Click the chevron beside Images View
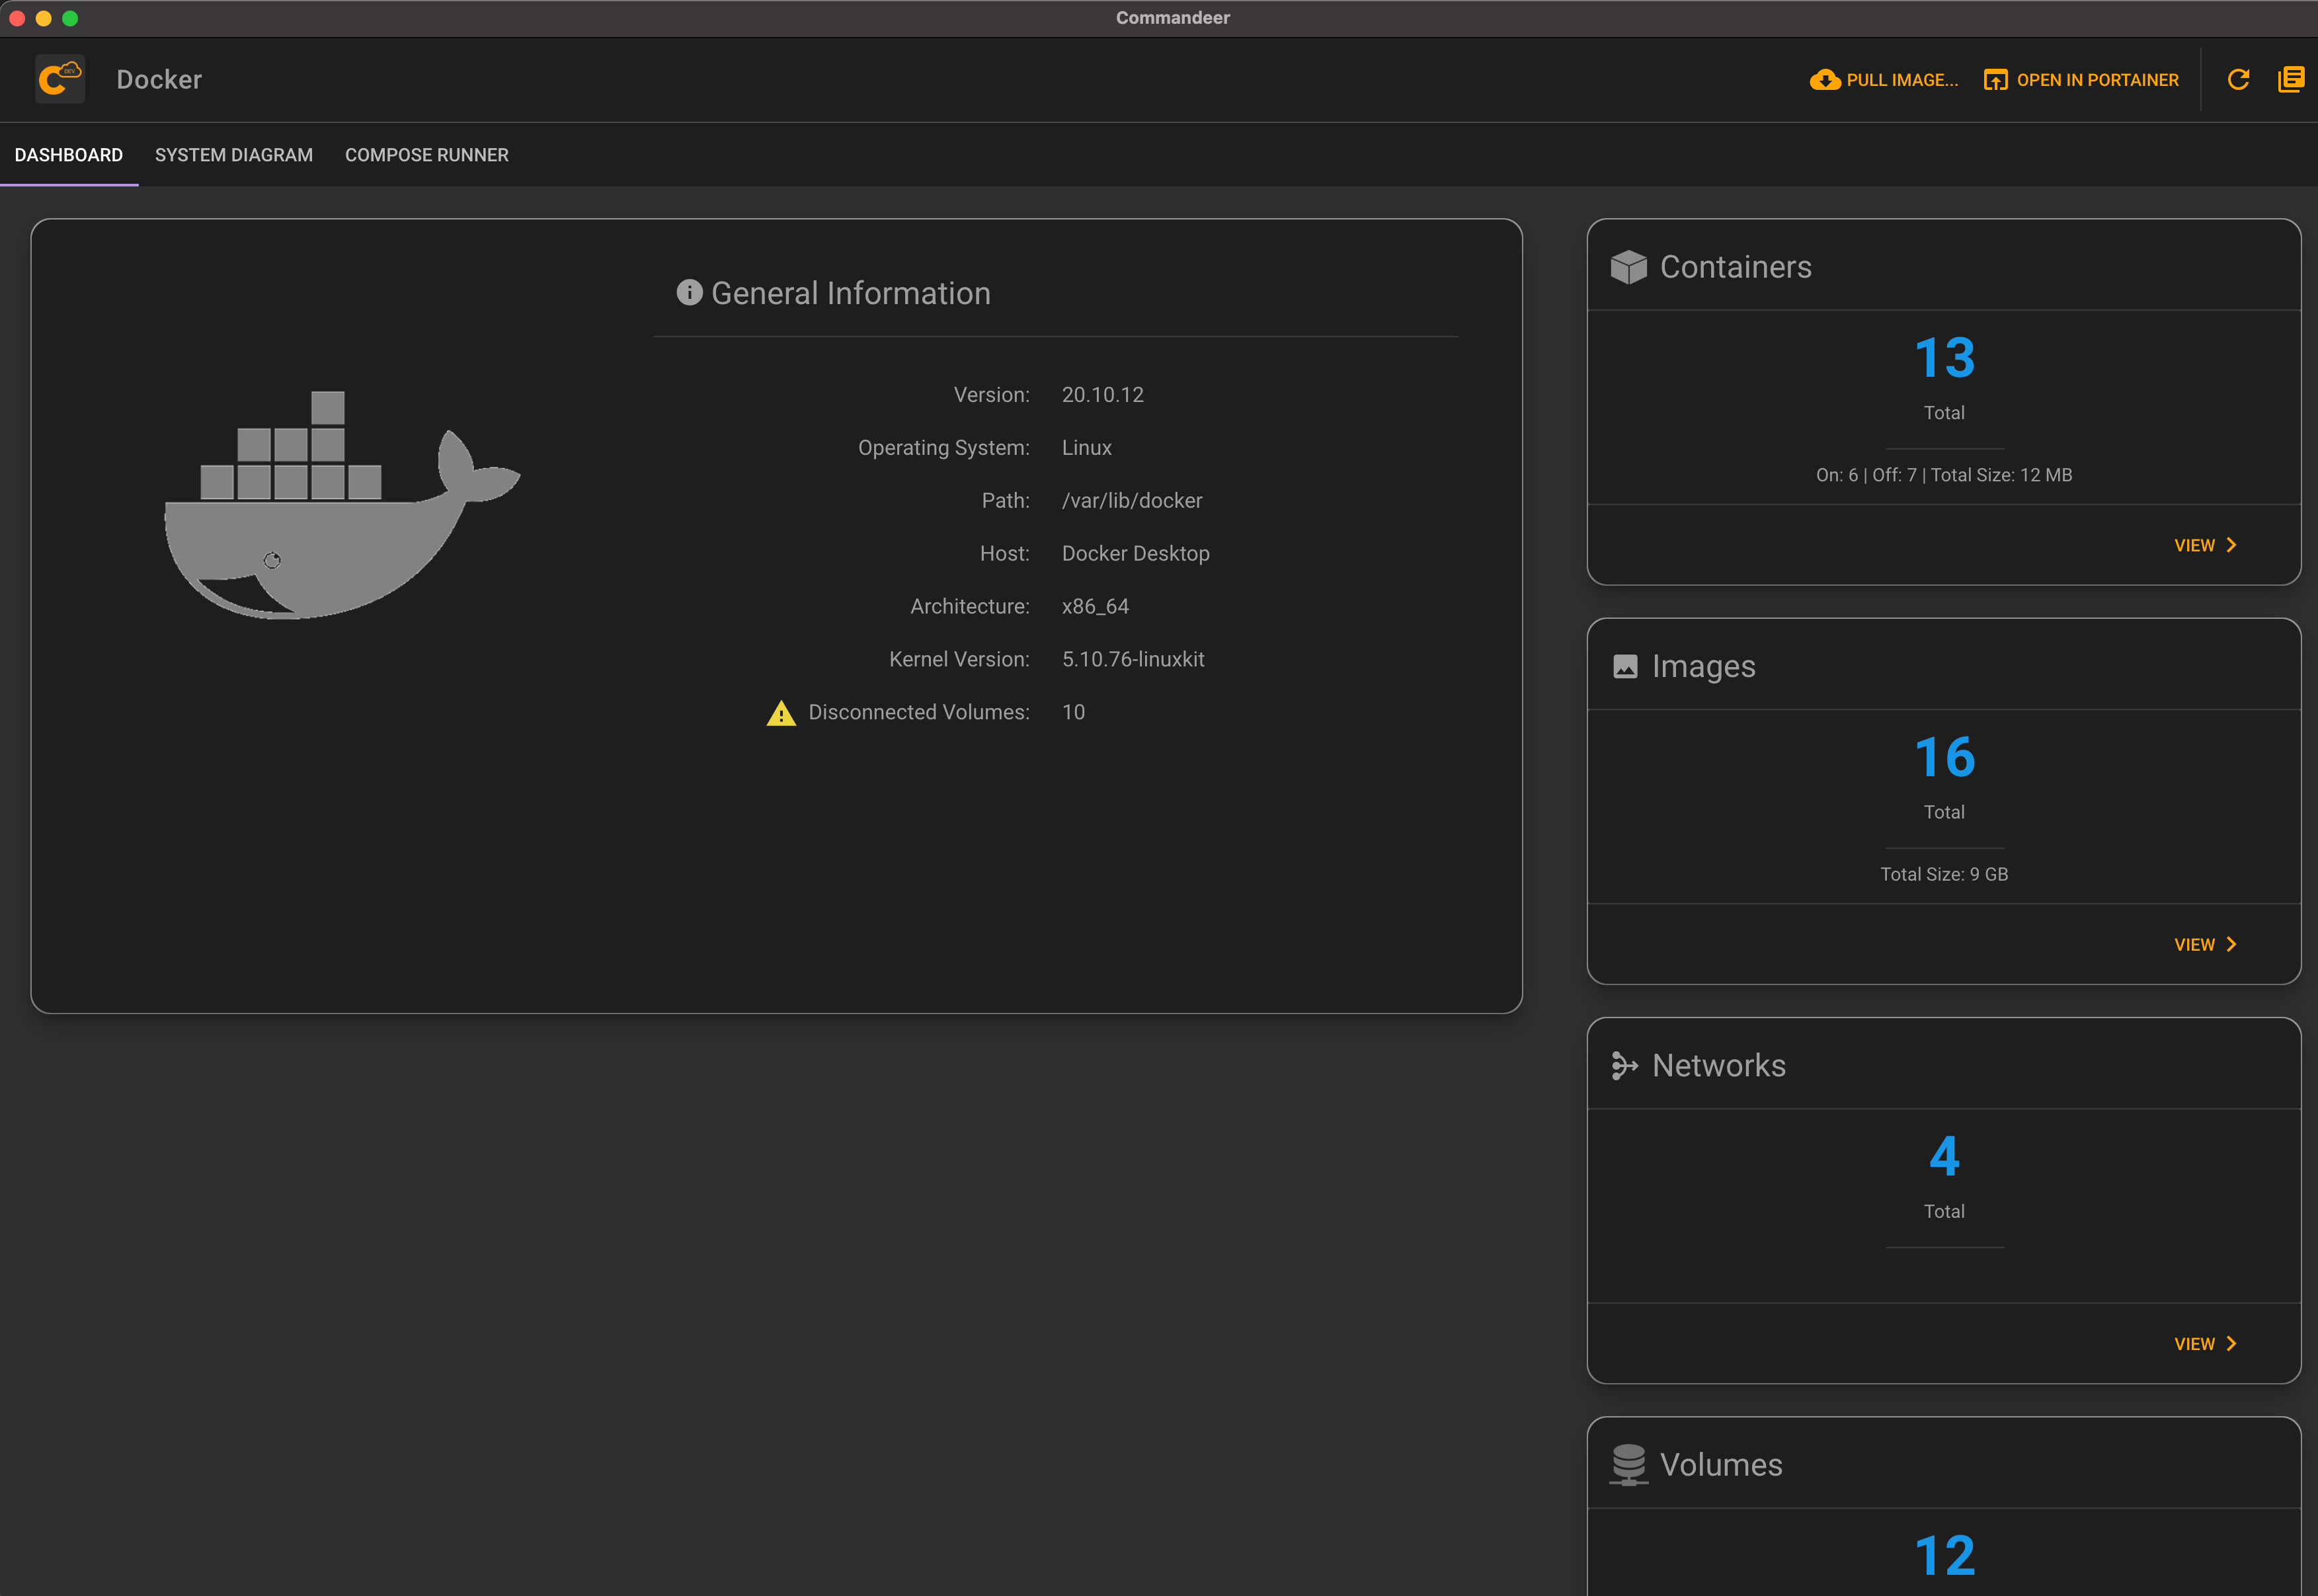Viewport: 2318px width, 1596px height. point(2231,945)
